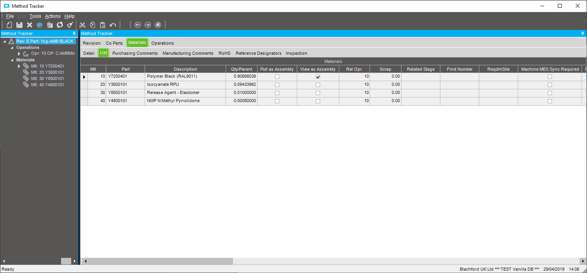Screen dimensions: 587x273
Task: Click the Back navigation arrow icon
Action: [x=138, y=25]
